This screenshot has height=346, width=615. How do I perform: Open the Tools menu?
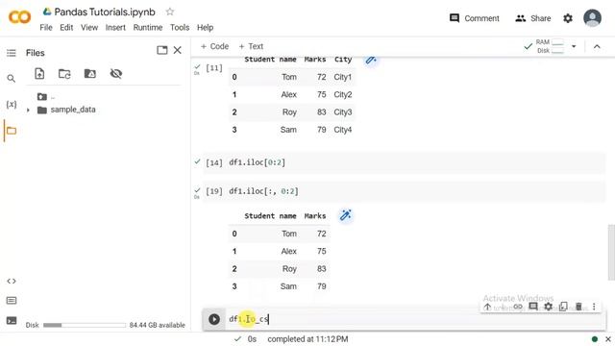point(180,28)
